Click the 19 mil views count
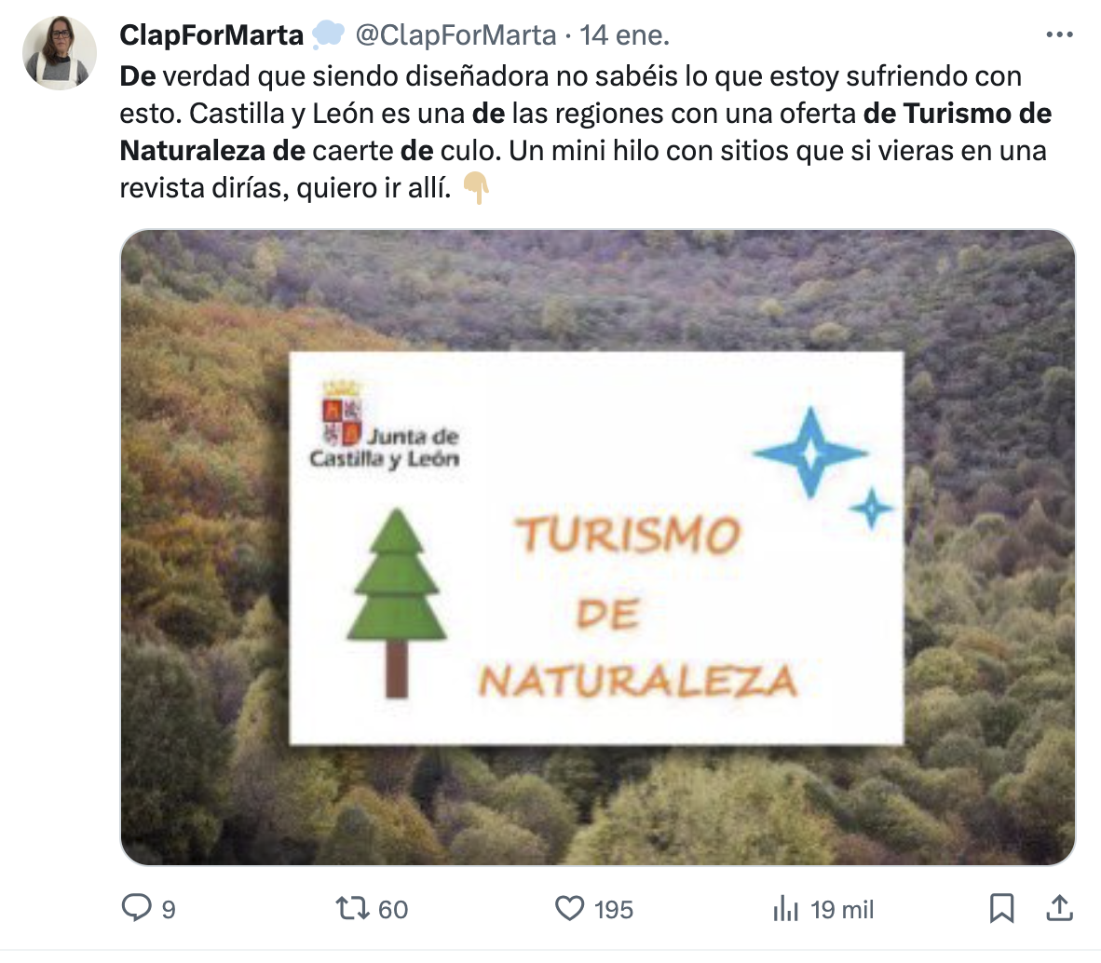 tap(842, 910)
